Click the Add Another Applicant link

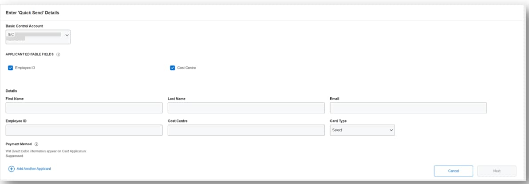[34, 169]
